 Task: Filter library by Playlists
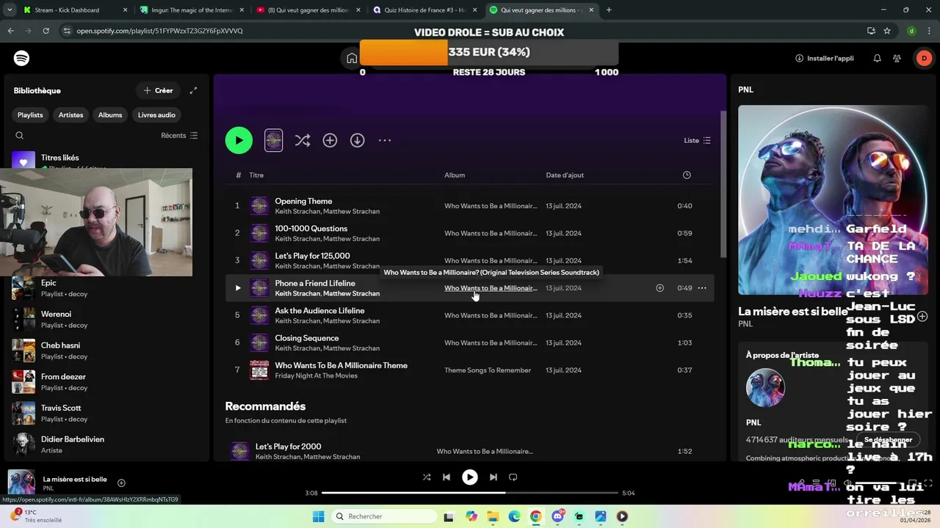coord(30,114)
